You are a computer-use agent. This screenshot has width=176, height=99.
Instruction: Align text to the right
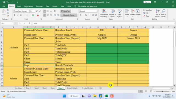(51, 15)
